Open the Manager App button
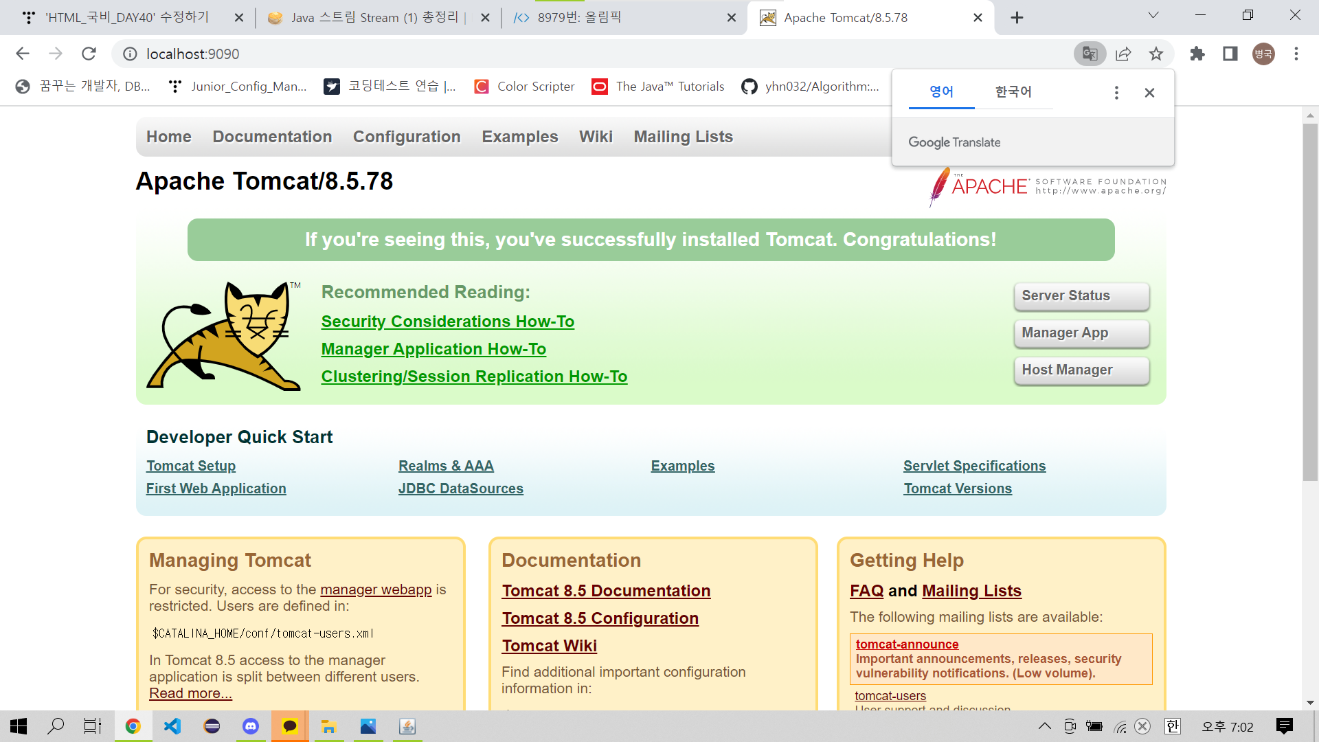Screen dimensions: 1319x742 1081,333
